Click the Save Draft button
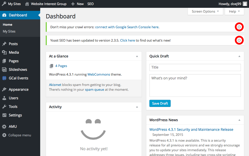This screenshot has height=156, width=249. point(160,103)
